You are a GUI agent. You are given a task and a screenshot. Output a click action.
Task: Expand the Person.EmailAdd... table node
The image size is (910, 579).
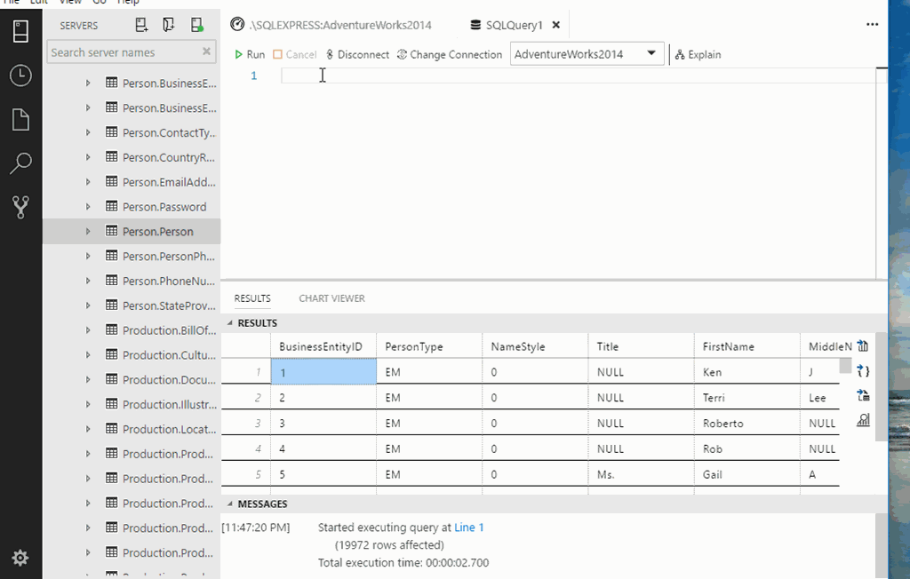coord(88,181)
